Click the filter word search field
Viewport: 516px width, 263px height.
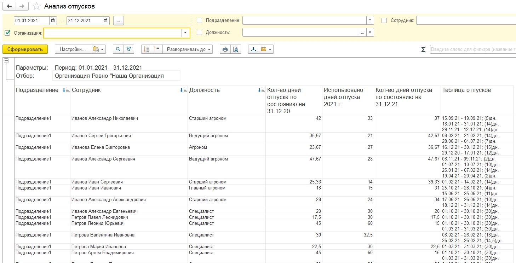click(472, 49)
